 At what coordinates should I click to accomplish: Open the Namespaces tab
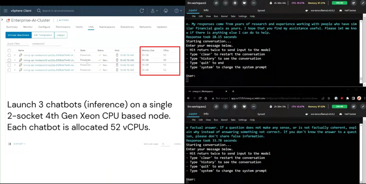[x=107, y=27]
